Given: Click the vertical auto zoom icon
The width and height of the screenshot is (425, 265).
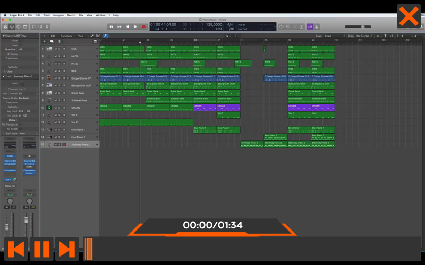Looking at the screenshot, I should [385, 36].
